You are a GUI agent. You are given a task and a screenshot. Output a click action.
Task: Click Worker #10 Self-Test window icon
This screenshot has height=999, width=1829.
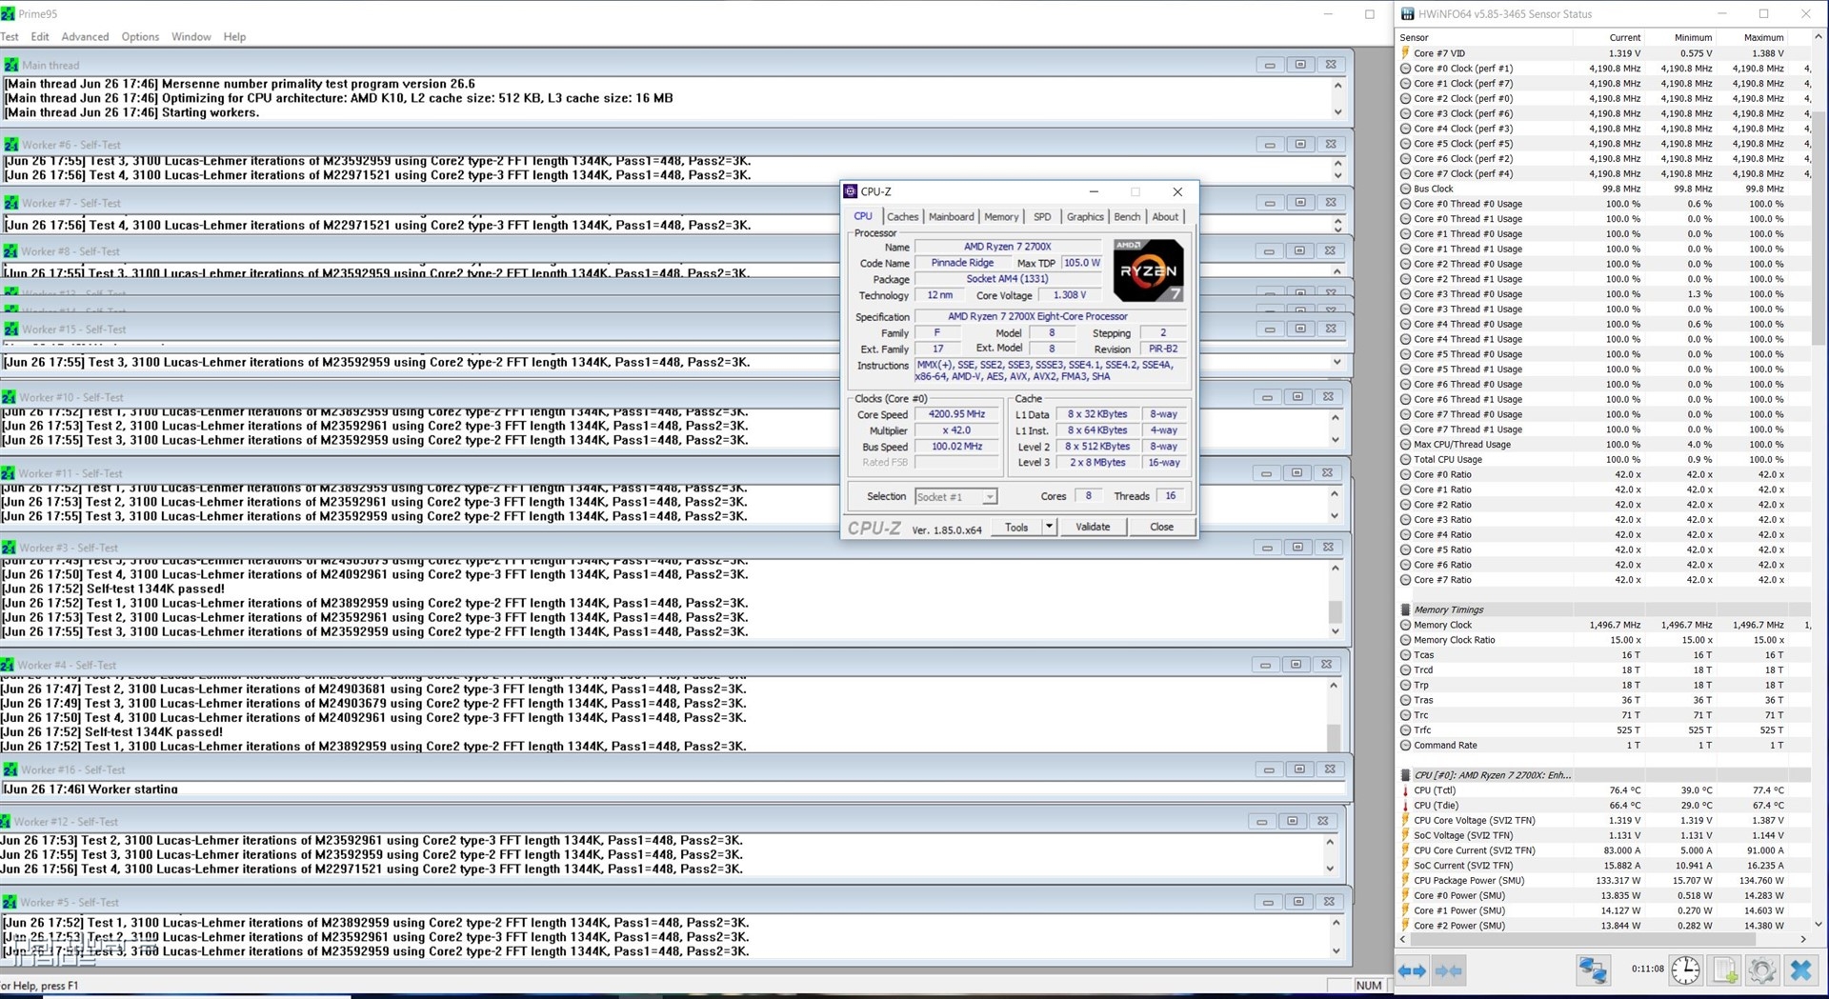point(9,397)
